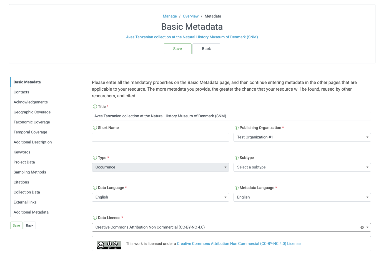Image resolution: width=391 pixels, height=263 pixels.
Task: Open the Creative Commons license link in text
Action: pos(239,244)
